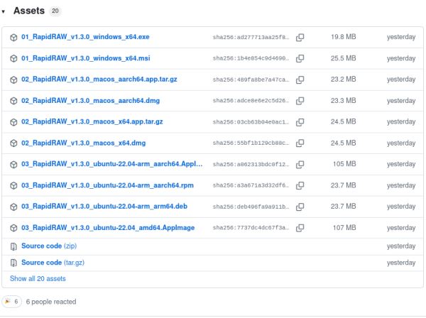Select sha256:a3a671a3d32df6 hash text
426x318 pixels.
[251, 185]
